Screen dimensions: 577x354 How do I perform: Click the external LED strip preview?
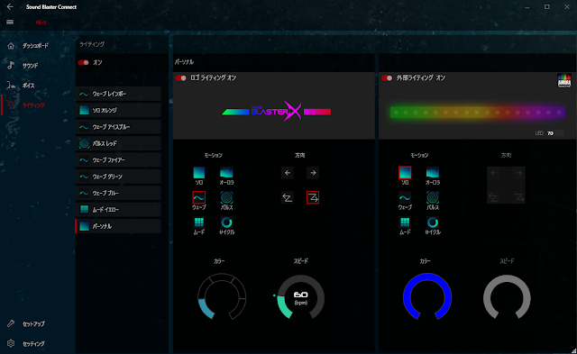click(478, 112)
